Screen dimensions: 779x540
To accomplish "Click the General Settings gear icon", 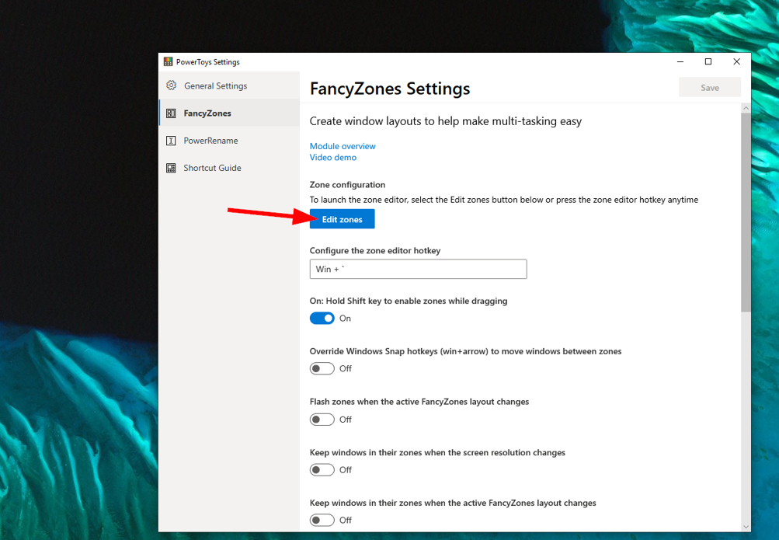I will [172, 85].
